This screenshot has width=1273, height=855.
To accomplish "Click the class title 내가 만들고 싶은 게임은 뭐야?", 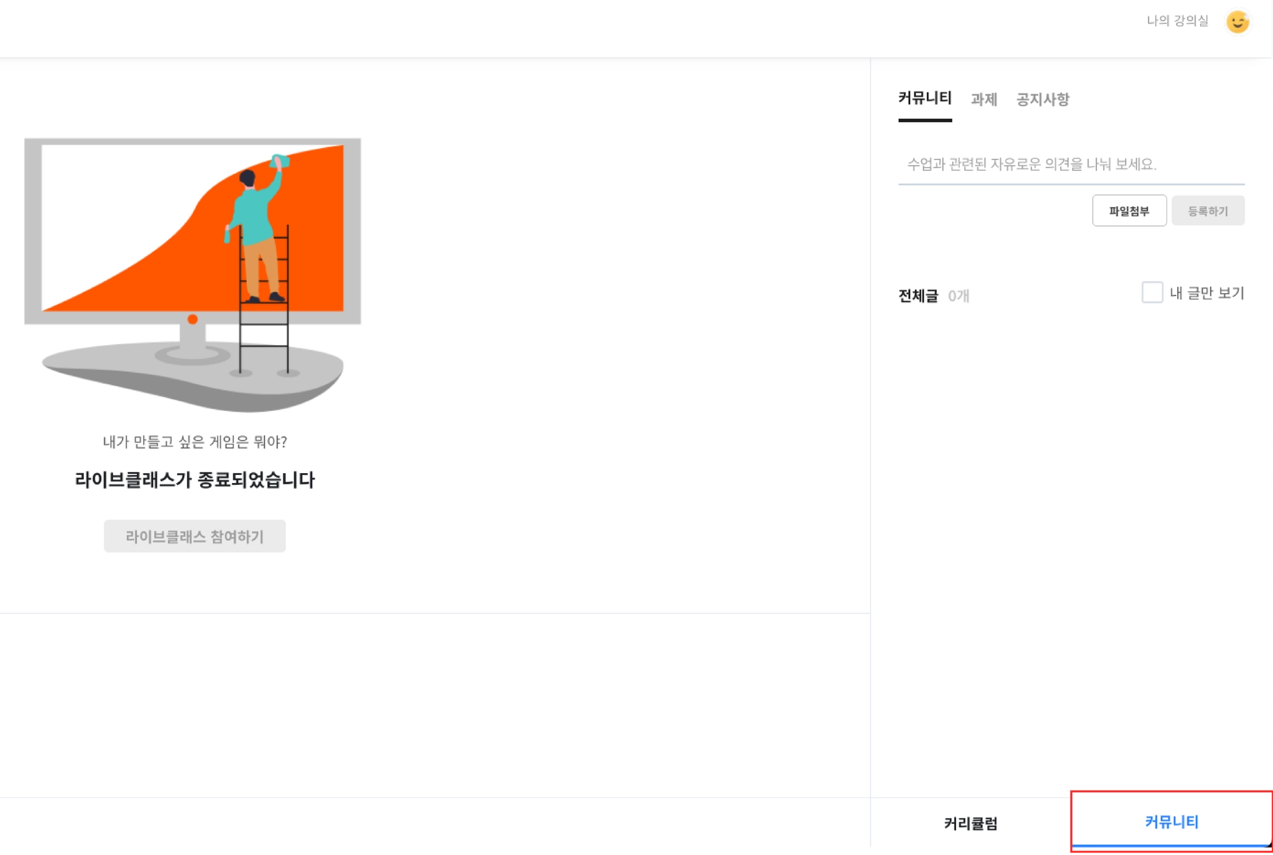I will pos(195,442).
